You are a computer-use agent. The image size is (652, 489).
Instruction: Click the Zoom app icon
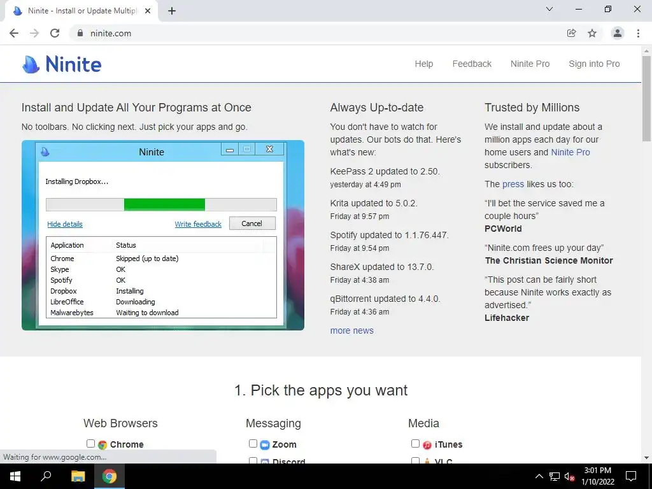click(x=265, y=444)
